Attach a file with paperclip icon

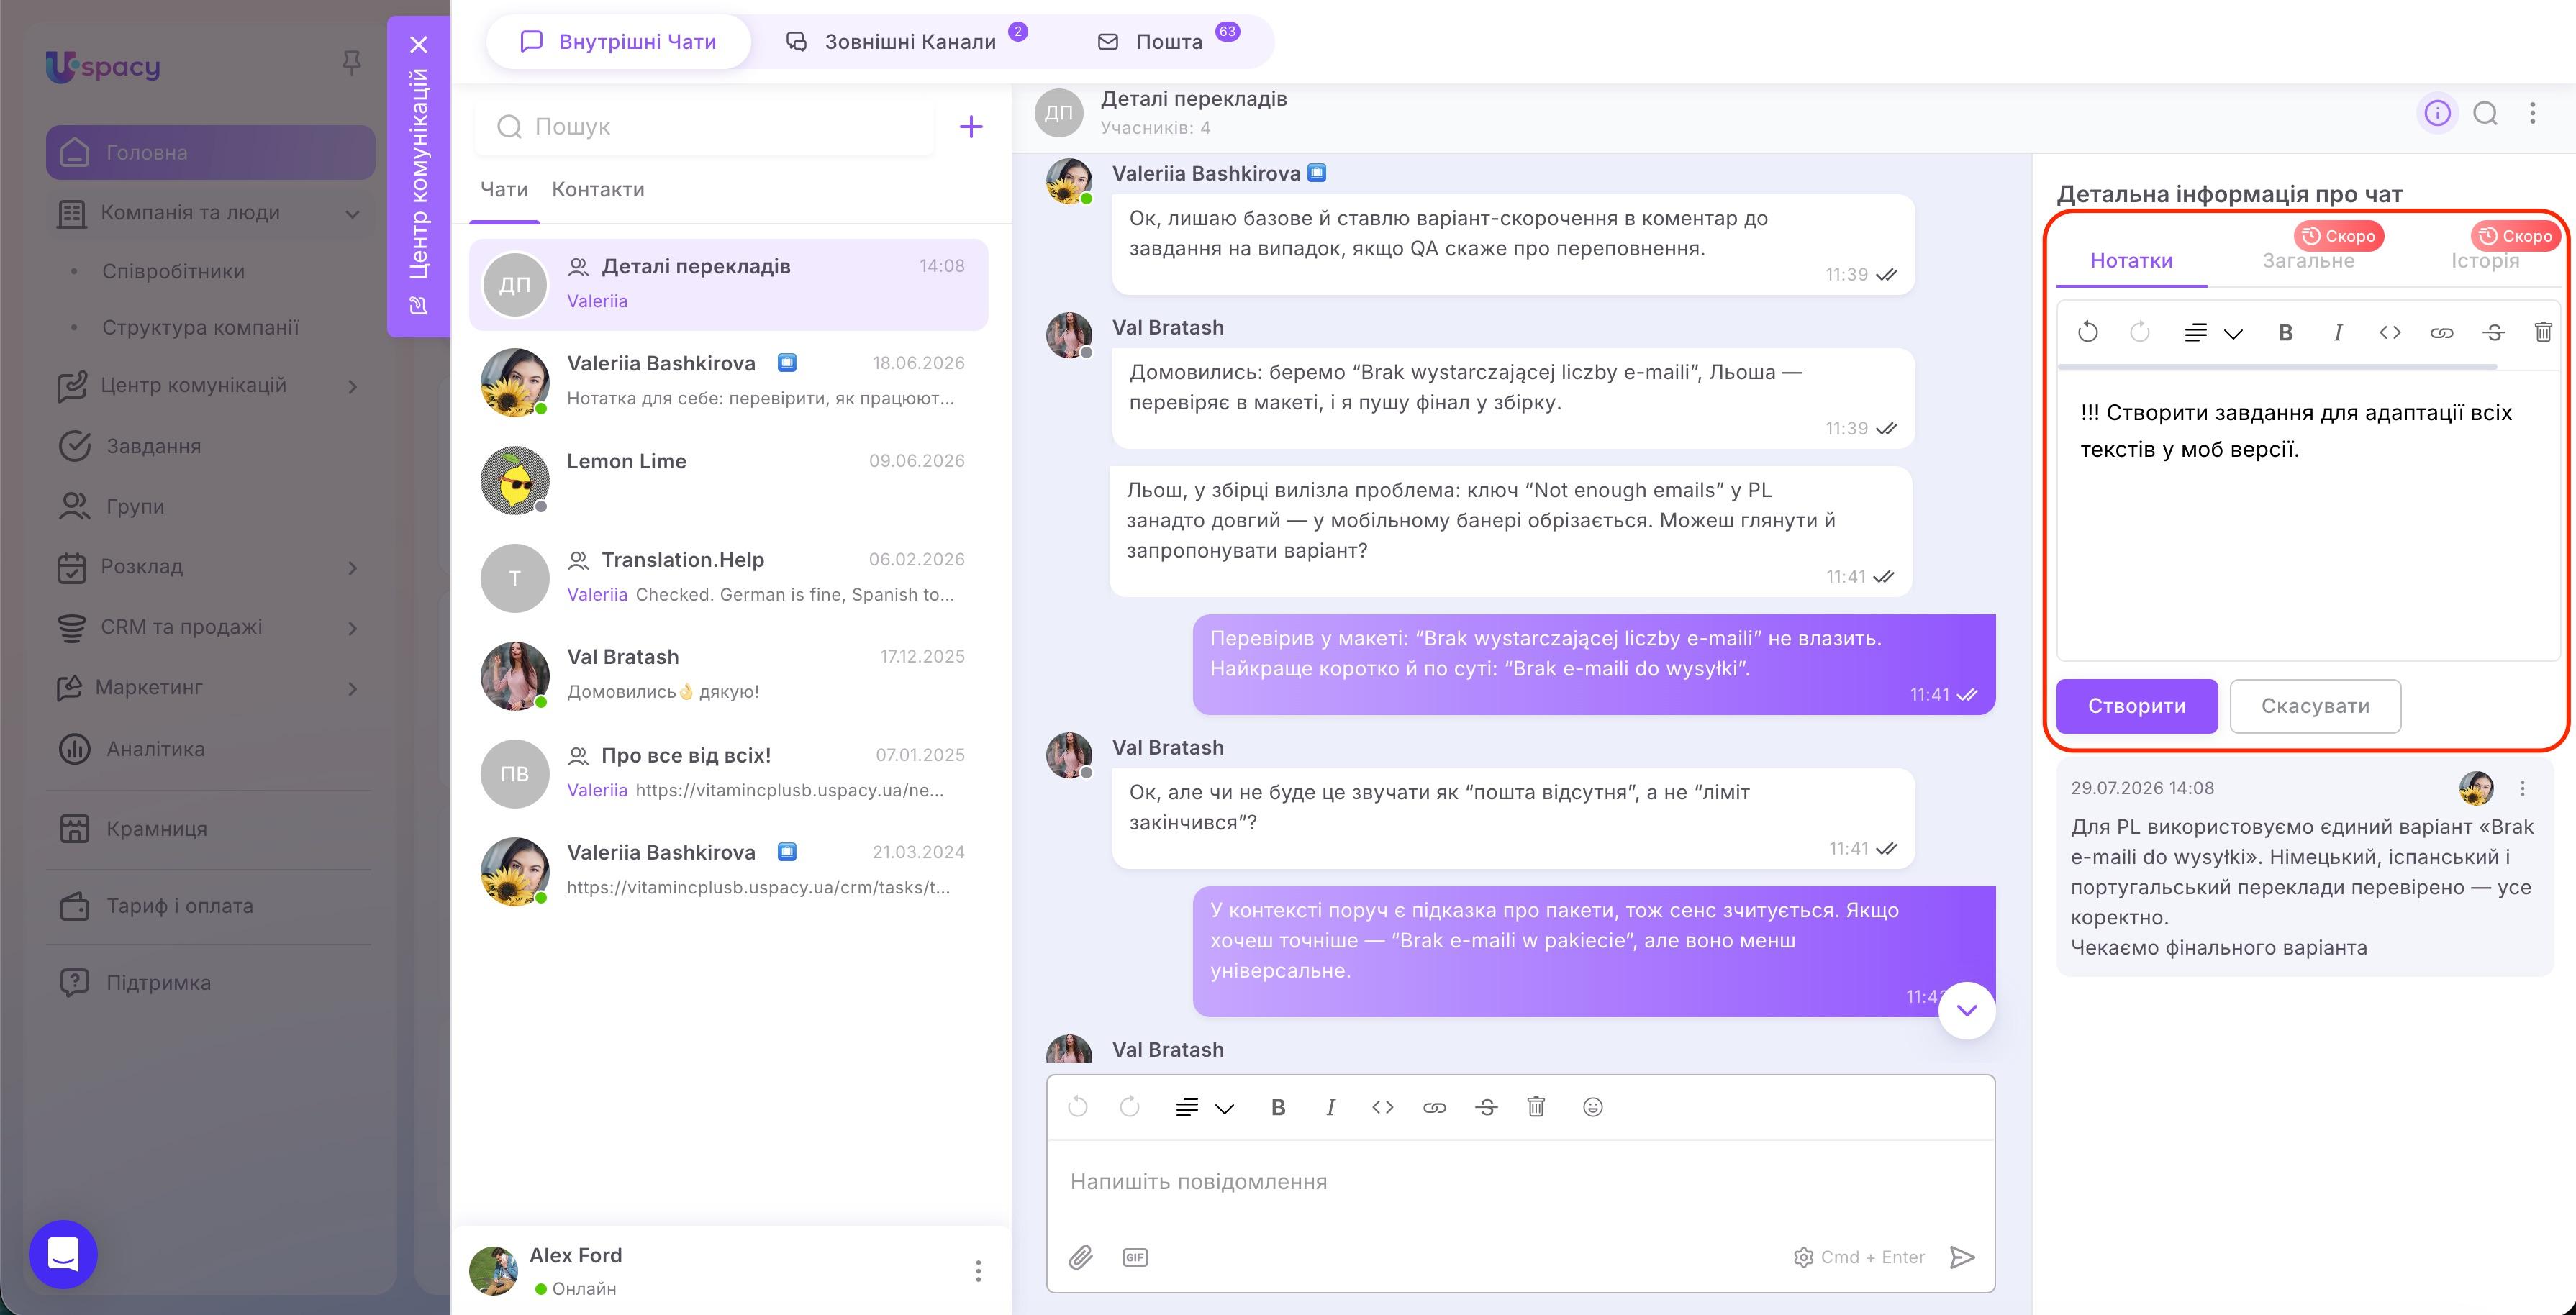(x=1081, y=1257)
